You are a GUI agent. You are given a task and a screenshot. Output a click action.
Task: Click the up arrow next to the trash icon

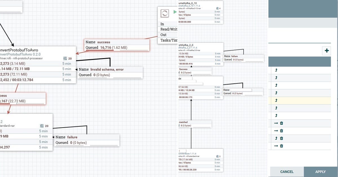276,138
